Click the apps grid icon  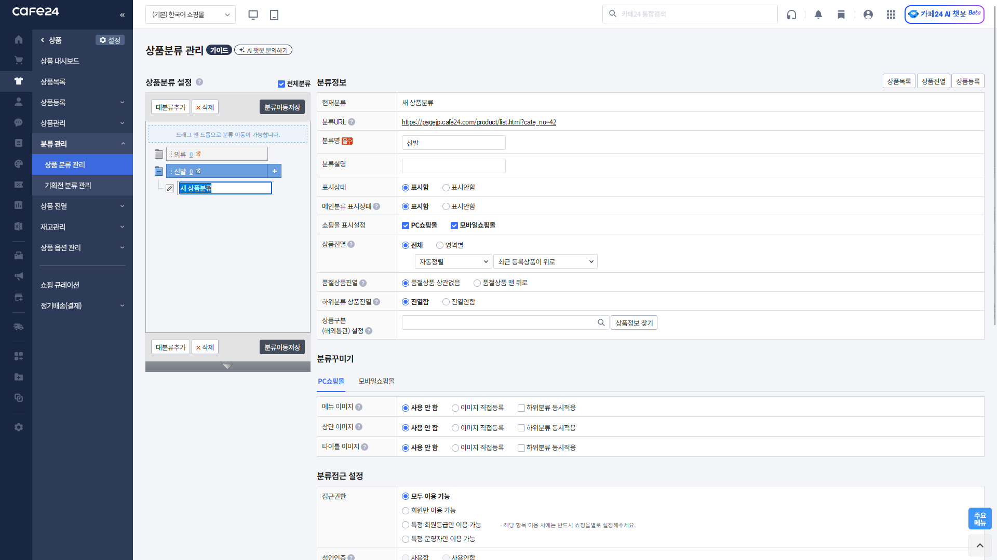(891, 15)
